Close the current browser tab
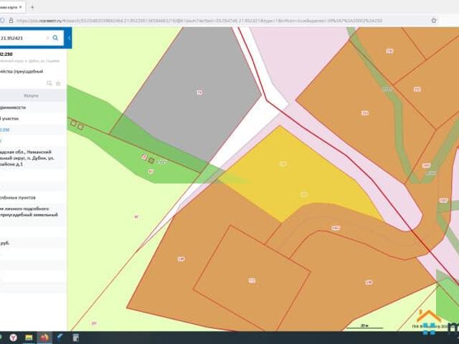 21,7
